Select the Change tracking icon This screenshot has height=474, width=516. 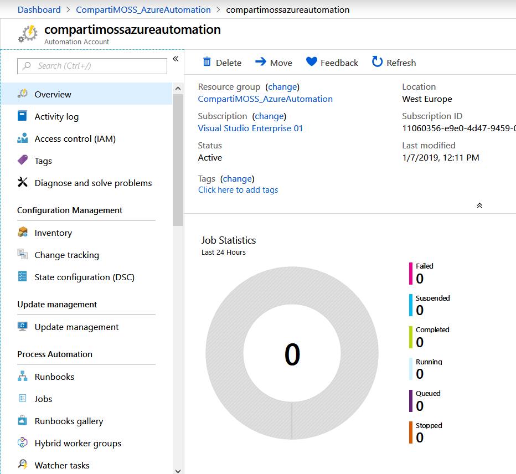pos(22,255)
